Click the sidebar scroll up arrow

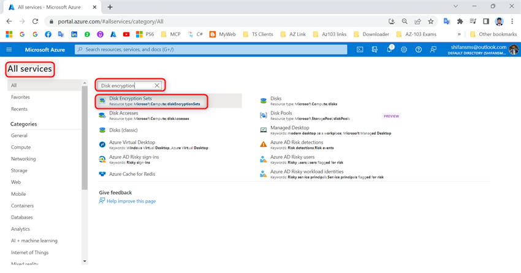click(85, 83)
